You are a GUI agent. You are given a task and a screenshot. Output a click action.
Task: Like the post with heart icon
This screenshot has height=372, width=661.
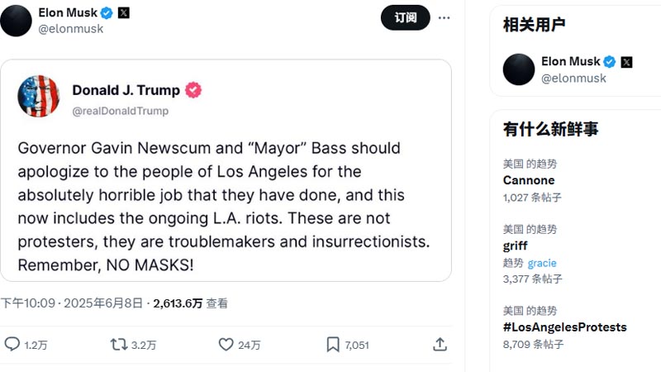[226, 344]
